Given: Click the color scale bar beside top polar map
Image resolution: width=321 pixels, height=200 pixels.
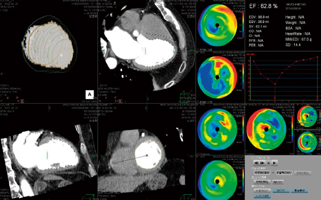Looking at the screenshot, I should click(x=243, y=25).
